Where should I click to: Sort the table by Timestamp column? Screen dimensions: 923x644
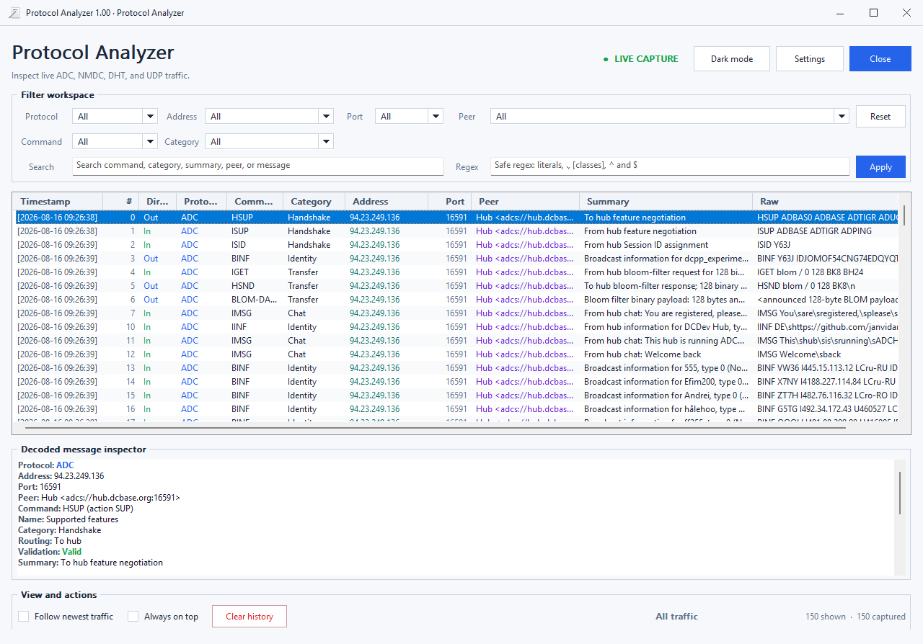click(58, 202)
